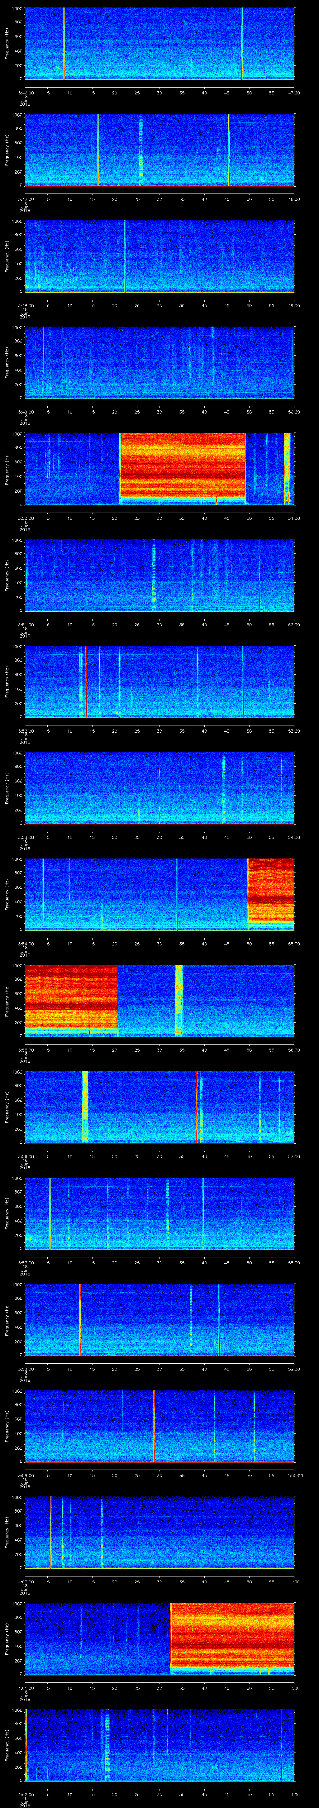Click the '47:00' end time label
The image size is (319, 1808).
pyautogui.click(x=294, y=93)
